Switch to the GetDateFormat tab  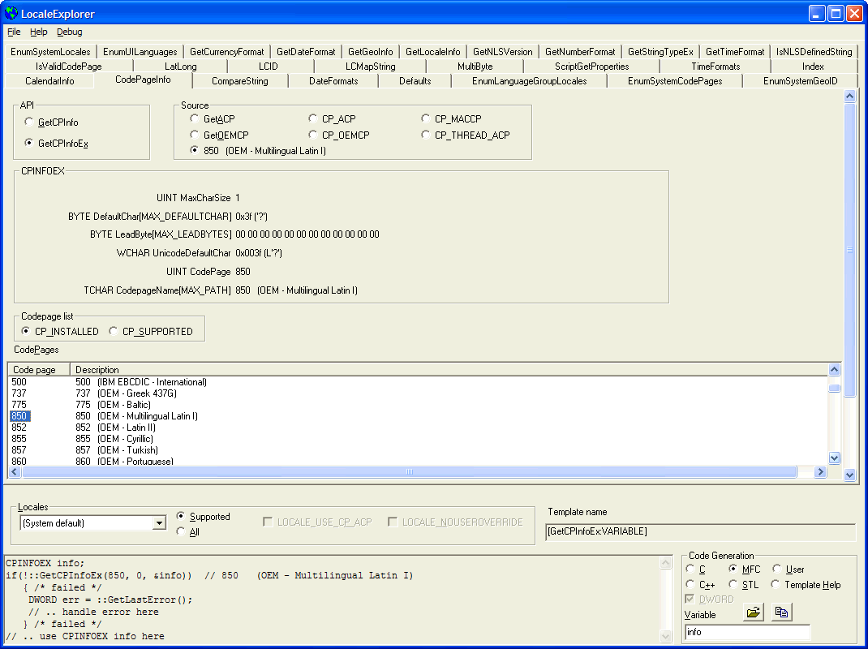click(306, 51)
